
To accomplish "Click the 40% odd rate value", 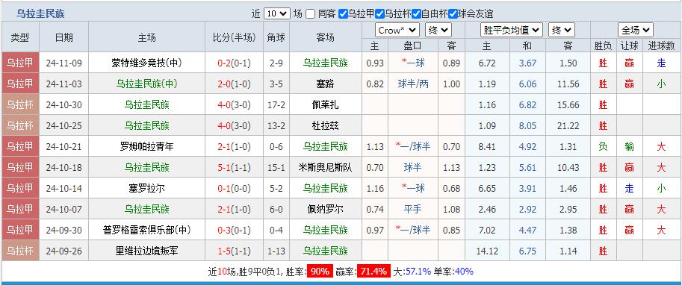I will pyautogui.click(x=464, y=272).
